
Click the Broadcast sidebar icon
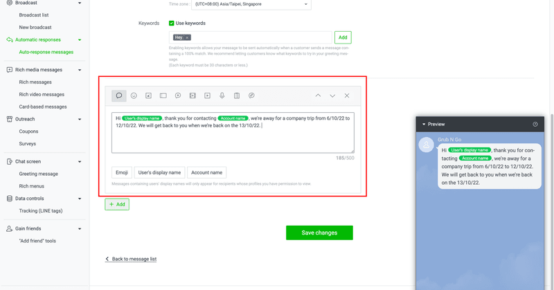pyautogui.click(x=10, y=3)
